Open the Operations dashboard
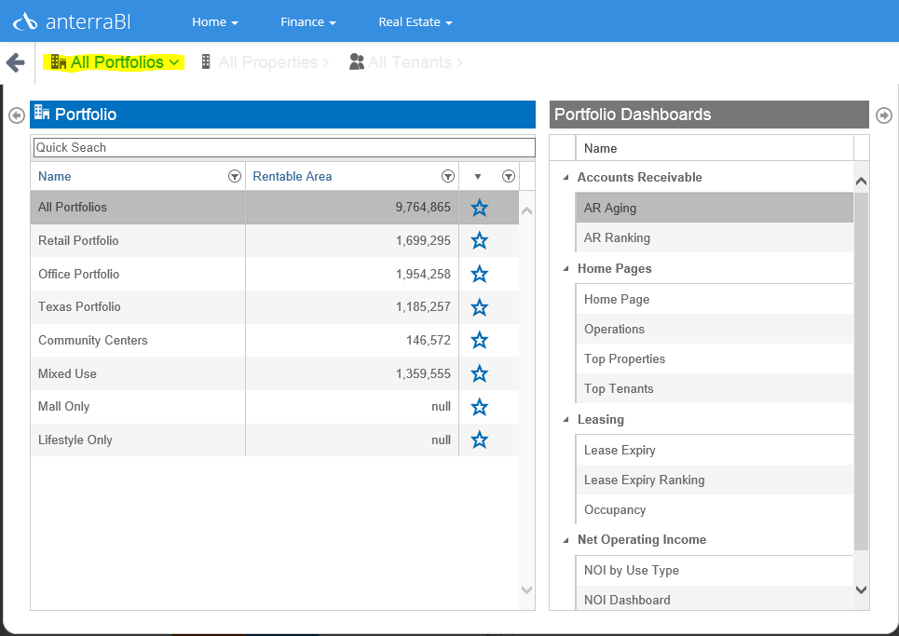This screenshot has width=899, height=636. (x=715, y=329)
